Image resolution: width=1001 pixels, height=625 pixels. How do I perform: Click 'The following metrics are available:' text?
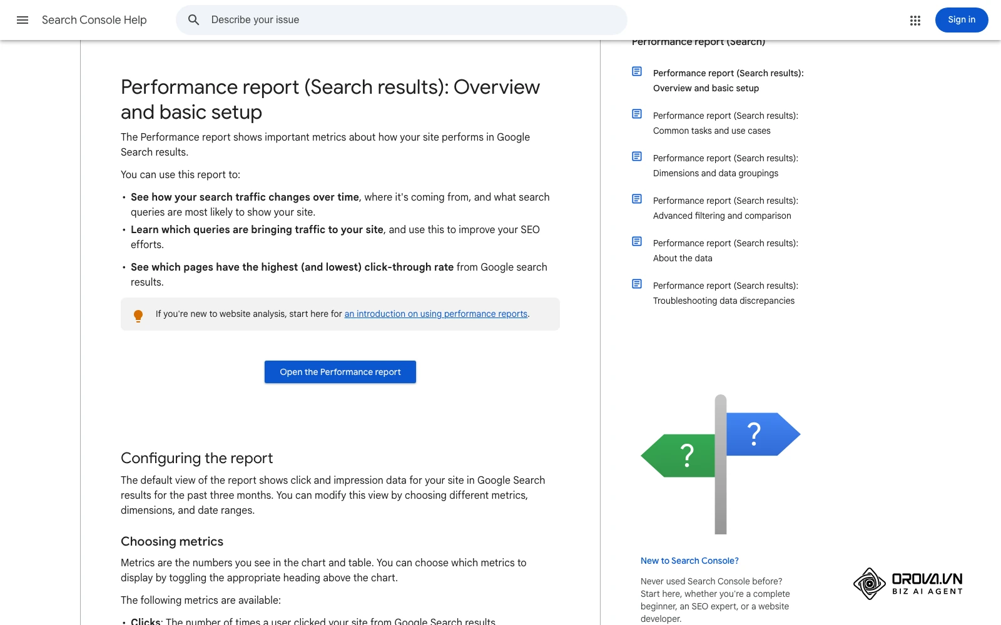(201, 600)
